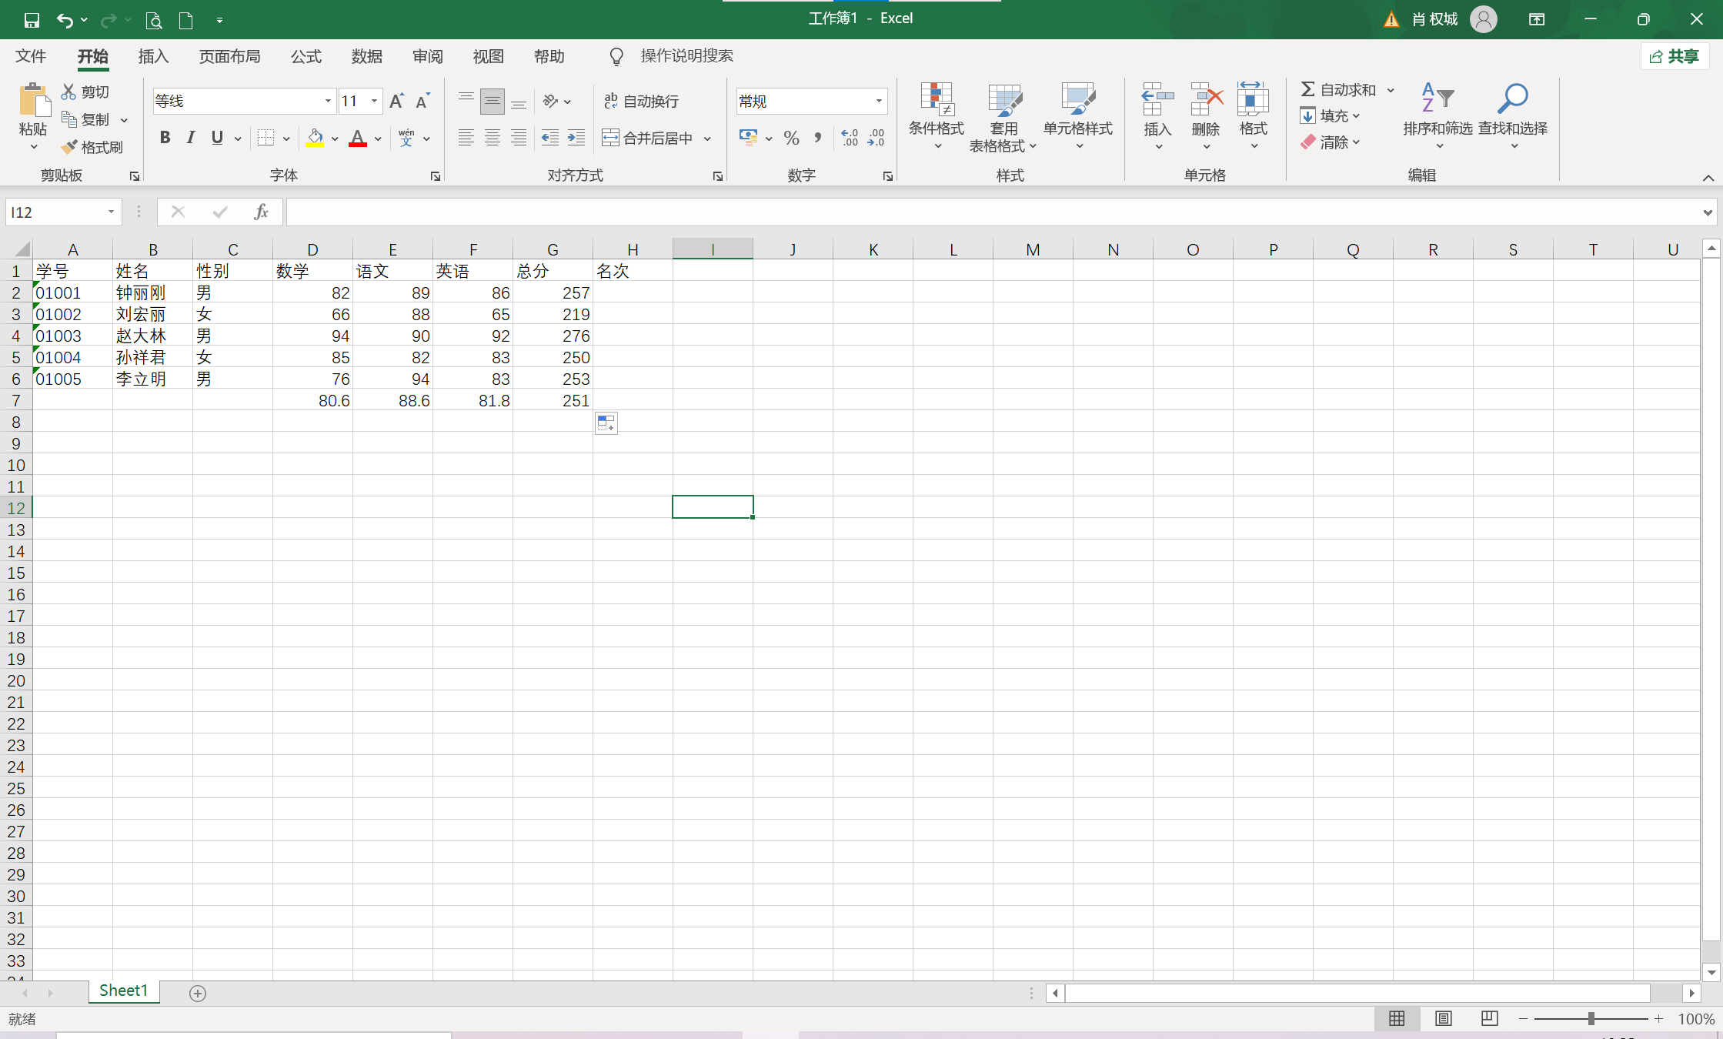Open the number format dropdown showing 常规
This screenshot has width=1723, height=1039.
point(878,101)
